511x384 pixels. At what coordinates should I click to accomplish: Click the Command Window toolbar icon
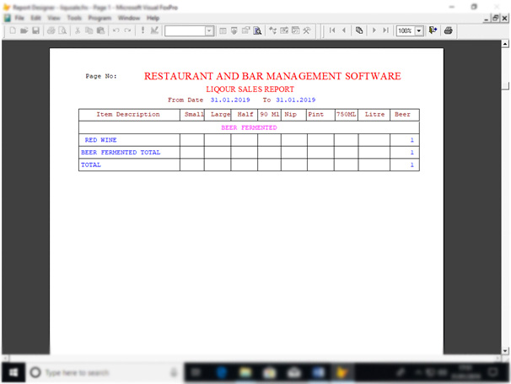tap(223, 30)
